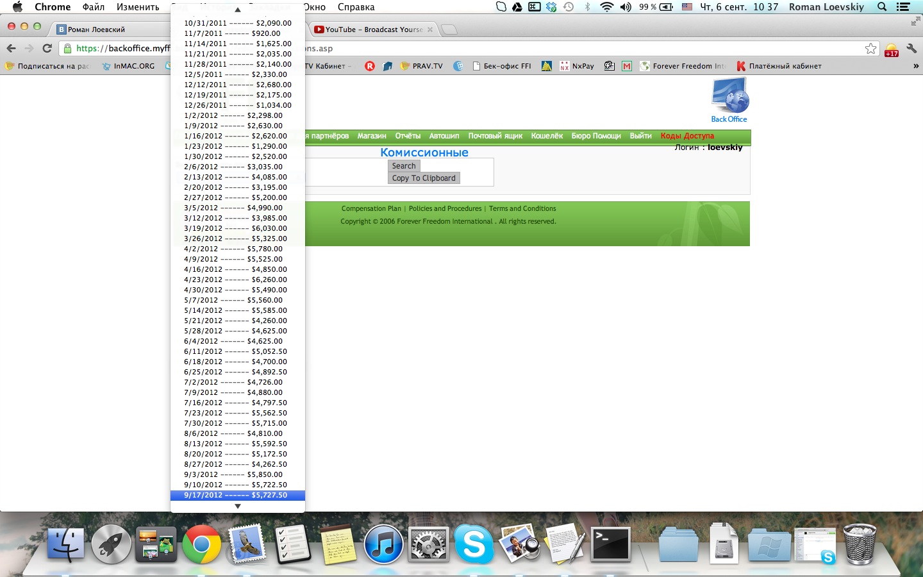Open the Кошелёк navigation item
The image size is (923, 577).
click(x=546, y=136)
